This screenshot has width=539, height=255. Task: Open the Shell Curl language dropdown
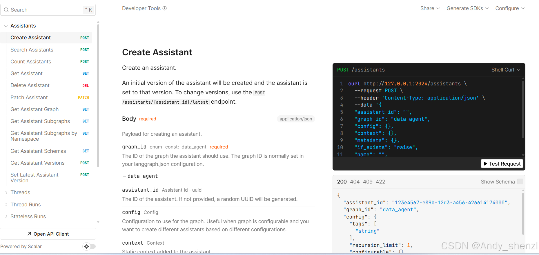tap(506, 70)
